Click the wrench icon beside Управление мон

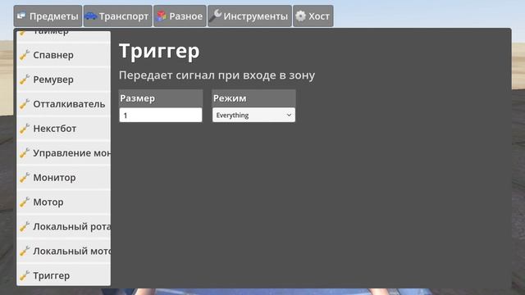(25, 153)
